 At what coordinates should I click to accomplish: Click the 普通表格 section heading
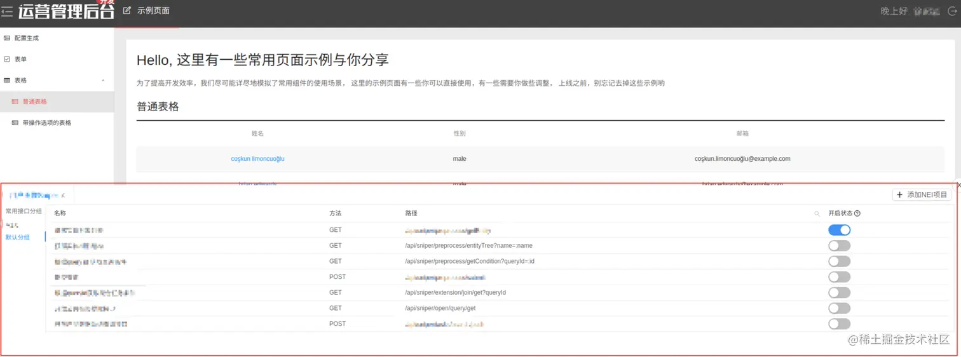pos(158,107)
